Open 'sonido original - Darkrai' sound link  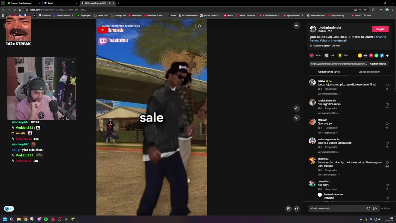coord(326,46)
